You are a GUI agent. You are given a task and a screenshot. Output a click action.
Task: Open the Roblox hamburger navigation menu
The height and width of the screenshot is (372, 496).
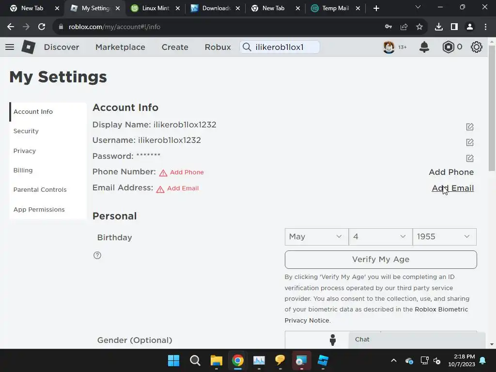(x=10, y=47)
